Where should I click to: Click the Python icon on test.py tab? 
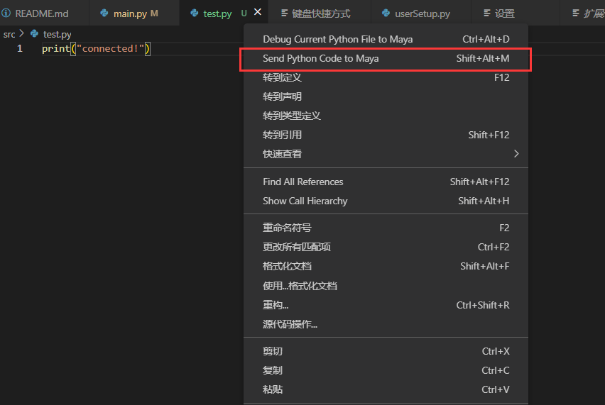195,13
